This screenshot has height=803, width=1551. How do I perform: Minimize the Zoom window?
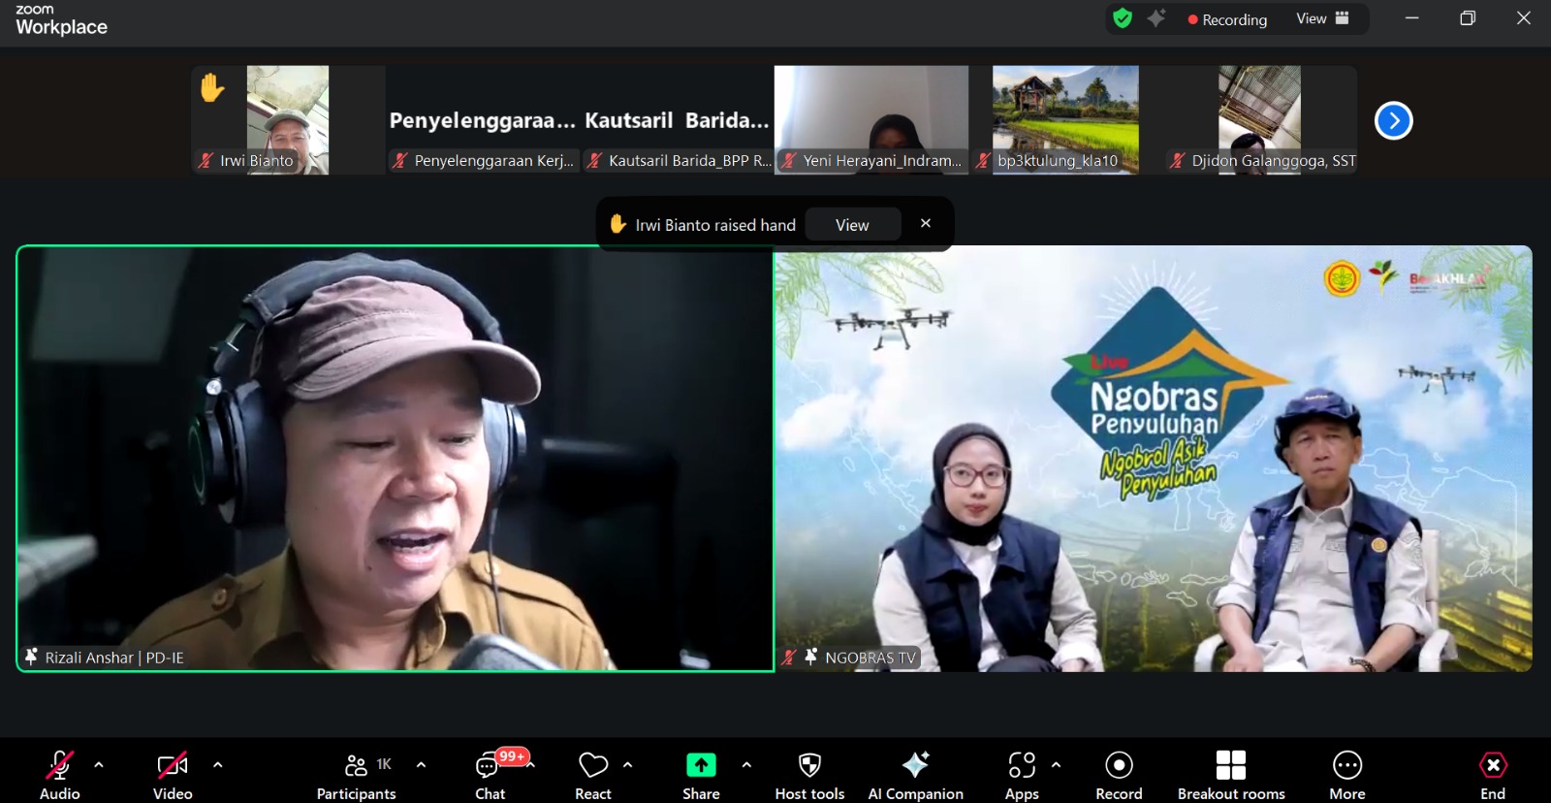(x=1411, y=18)
